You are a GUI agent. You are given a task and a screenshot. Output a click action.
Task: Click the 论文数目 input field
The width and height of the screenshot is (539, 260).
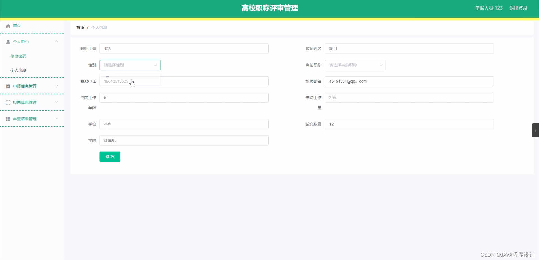[x=409, y=124]
